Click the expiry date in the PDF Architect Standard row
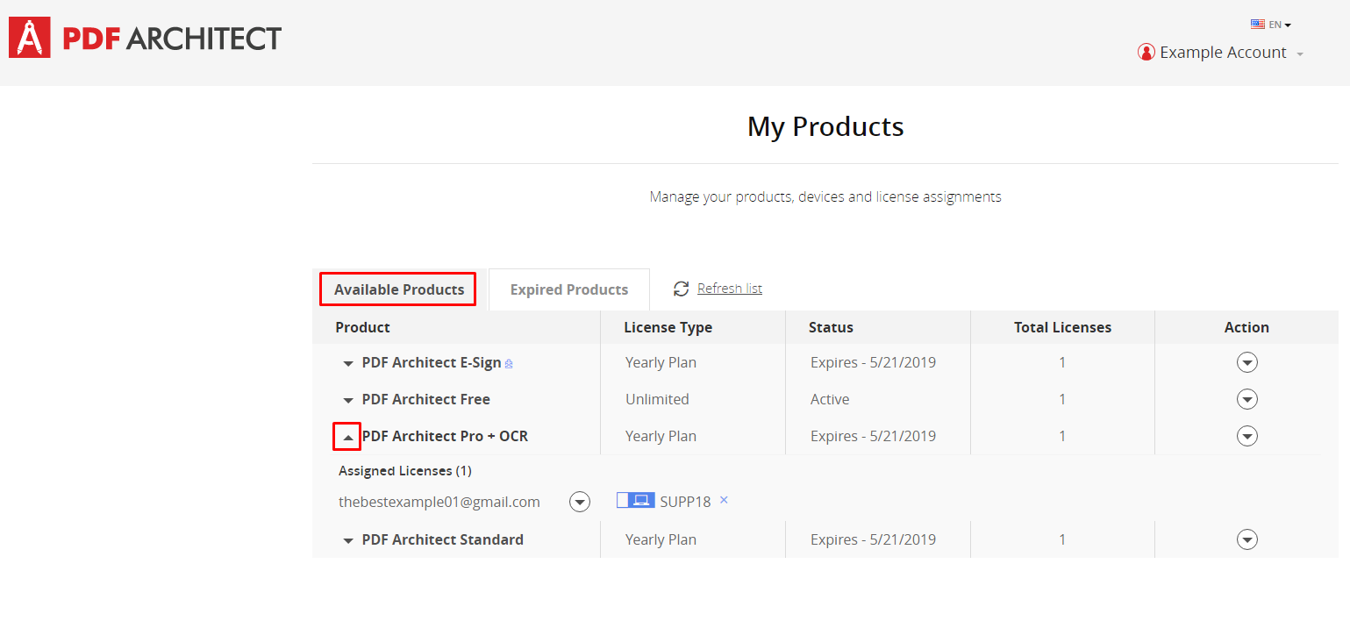 tap(873, 539)
